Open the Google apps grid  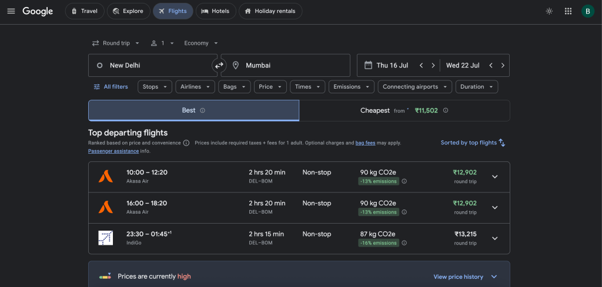[568, 11]
